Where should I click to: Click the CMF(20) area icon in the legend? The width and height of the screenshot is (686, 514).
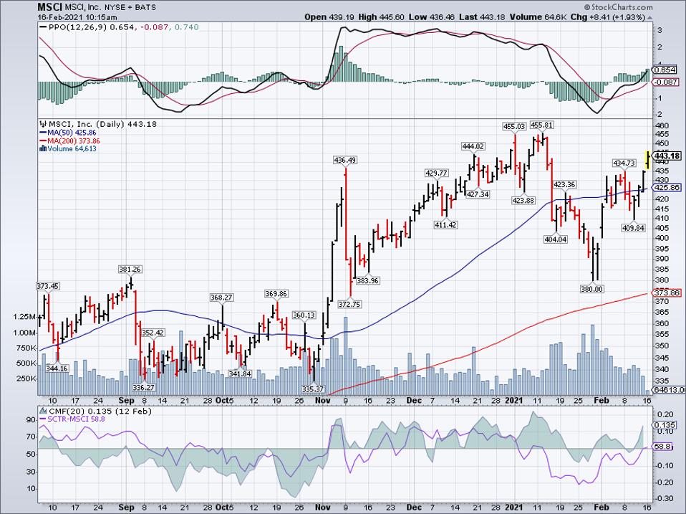tap(43, 411)
